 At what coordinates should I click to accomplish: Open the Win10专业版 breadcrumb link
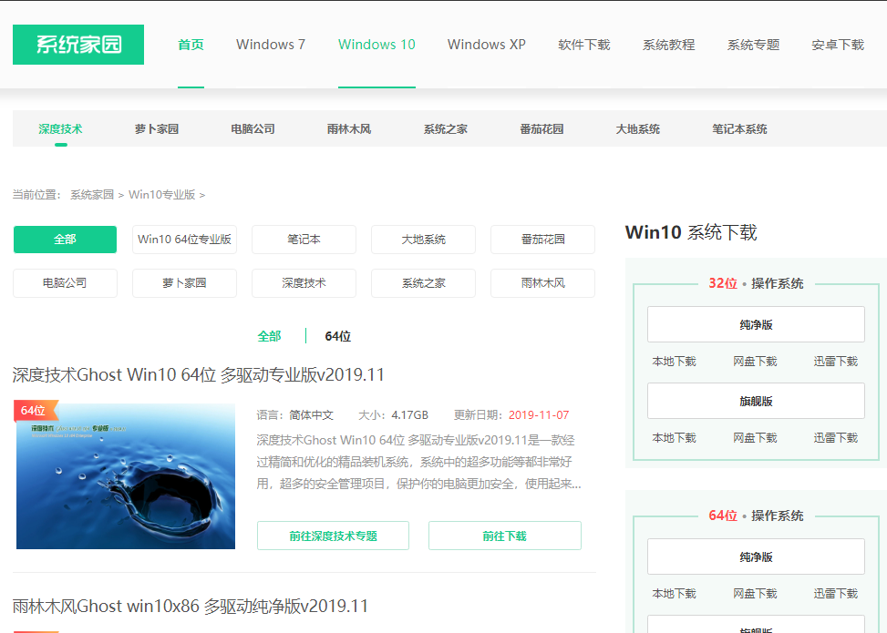tap(162, 194)
